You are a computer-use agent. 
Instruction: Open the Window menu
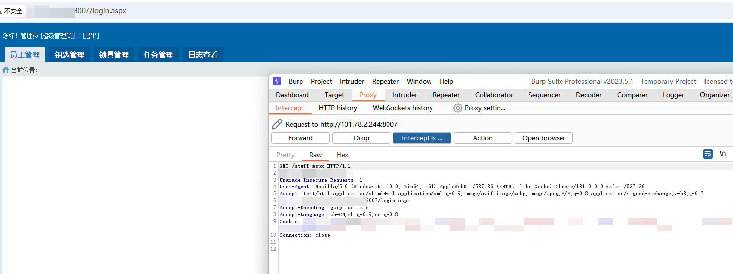pos(419,81)
